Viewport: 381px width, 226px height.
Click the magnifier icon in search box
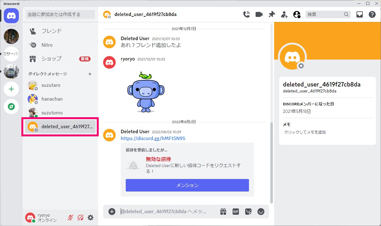pos(346,14)
